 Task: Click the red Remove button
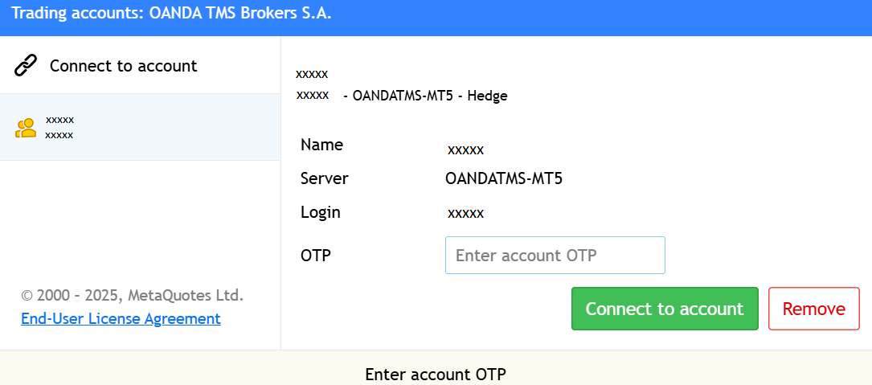(x=813, y=309)
